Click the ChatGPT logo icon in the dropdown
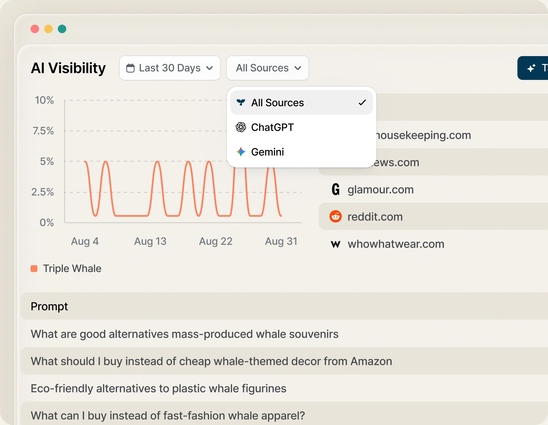 (241, 127)
